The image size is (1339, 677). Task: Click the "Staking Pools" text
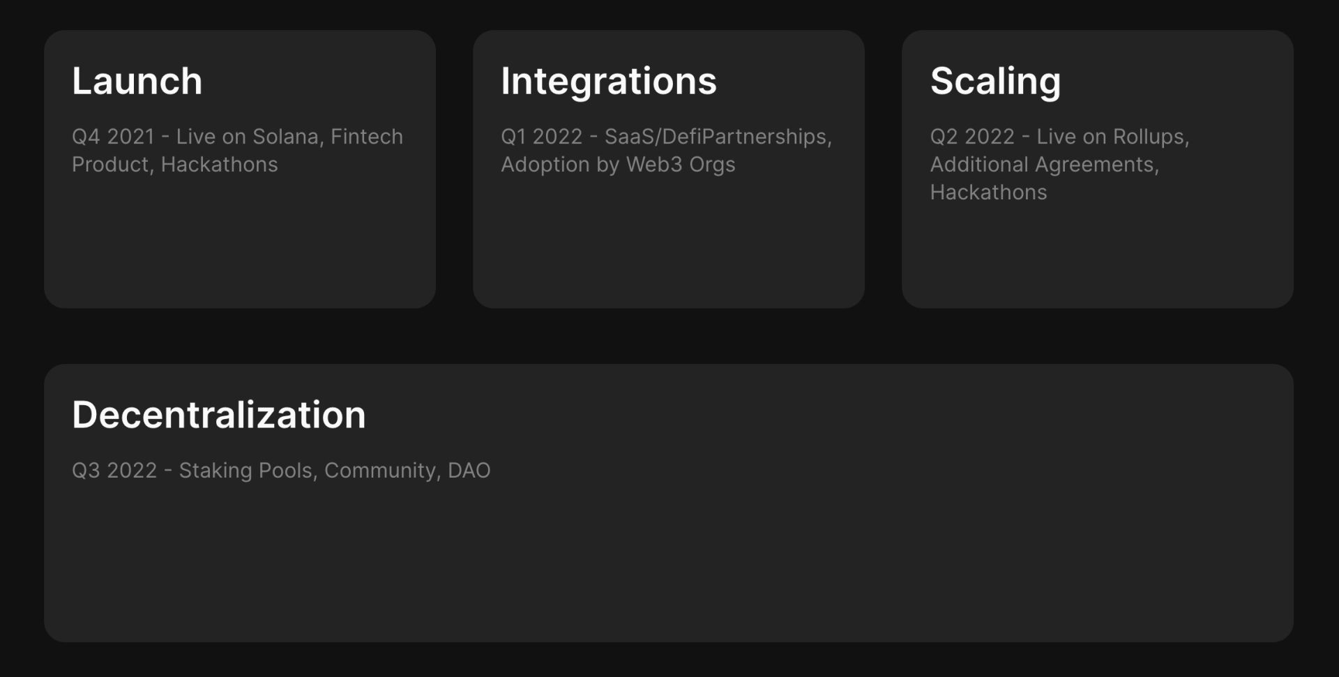[x=246, y=471]
